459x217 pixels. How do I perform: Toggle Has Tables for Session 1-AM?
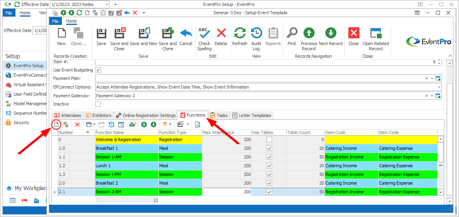coord(269,157)
